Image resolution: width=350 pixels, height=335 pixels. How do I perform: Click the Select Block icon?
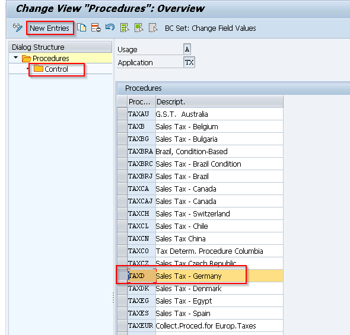point(139,28)
